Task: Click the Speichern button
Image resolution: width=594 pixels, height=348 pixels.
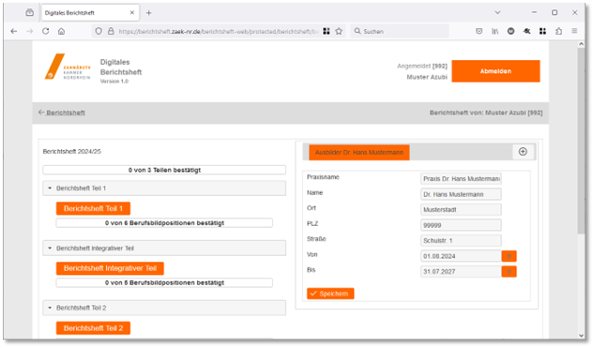Action: 330,294
